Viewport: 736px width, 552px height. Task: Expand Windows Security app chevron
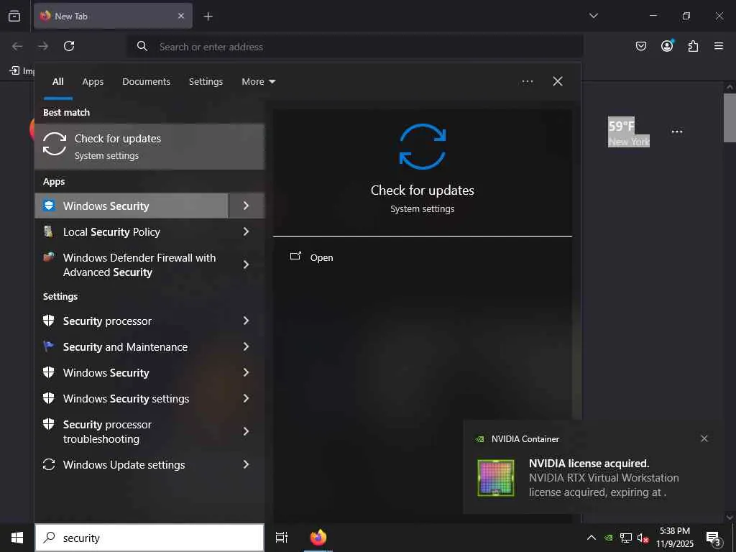tap(247, 206)
